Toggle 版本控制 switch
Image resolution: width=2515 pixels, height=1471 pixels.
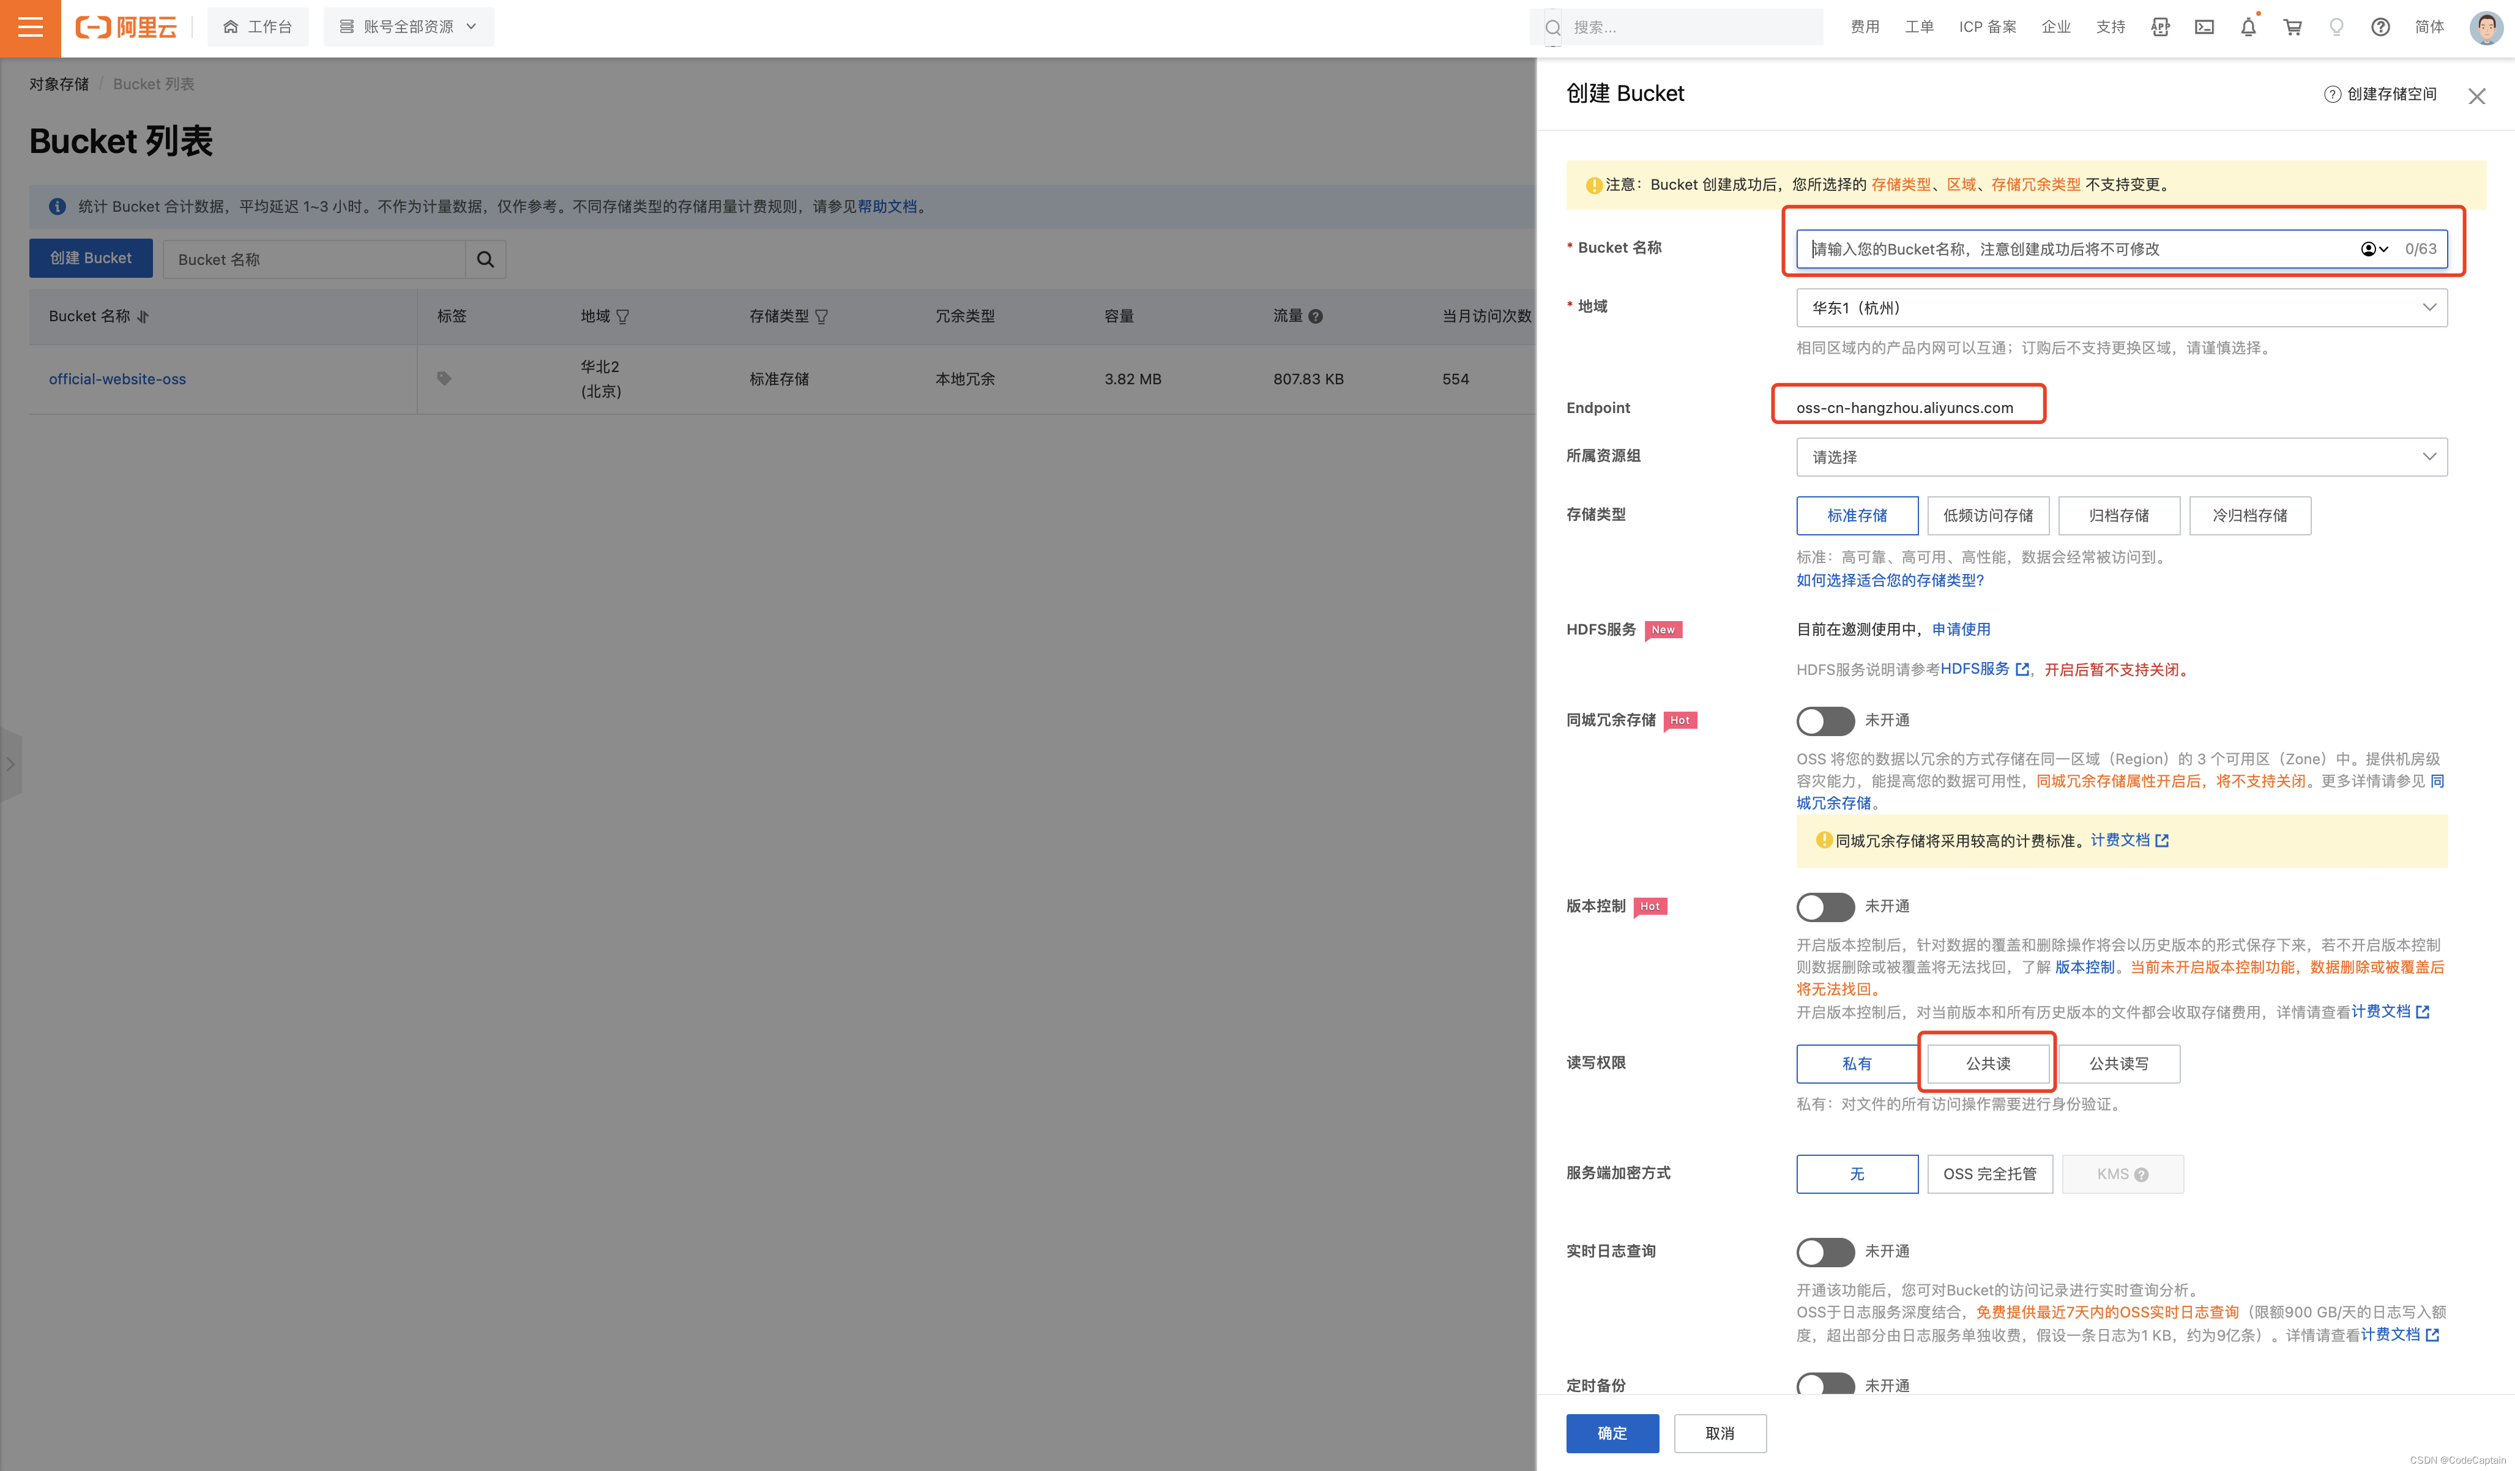1824,906
